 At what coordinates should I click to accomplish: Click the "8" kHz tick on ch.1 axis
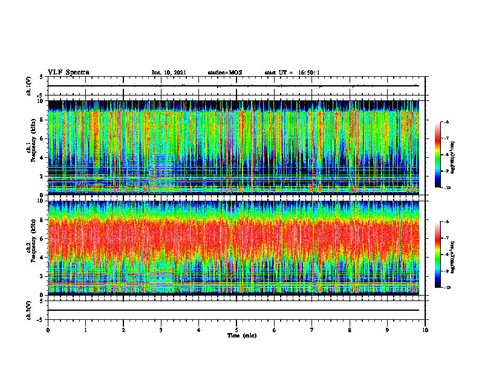click(43, 120)
